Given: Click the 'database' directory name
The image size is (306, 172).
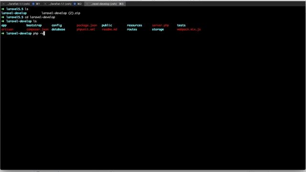Looking at the screenshot, I should tap(58, 30).
